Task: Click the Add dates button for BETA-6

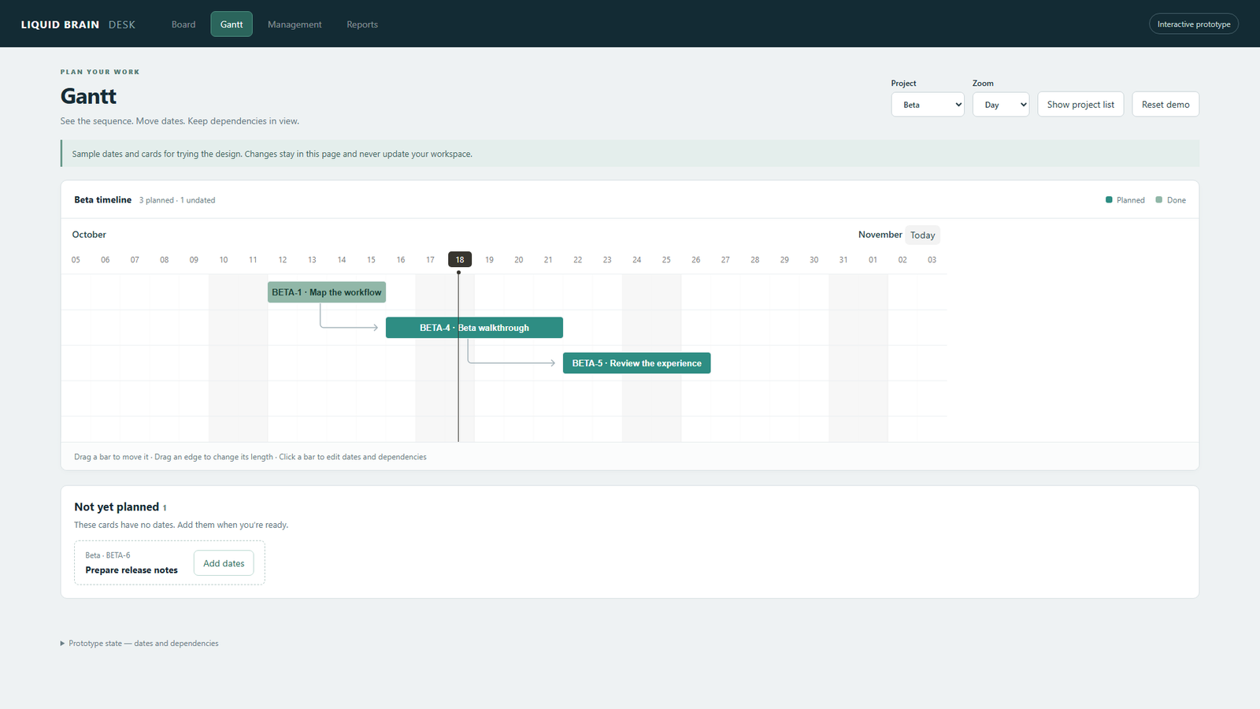Action: tap(224, 563)
